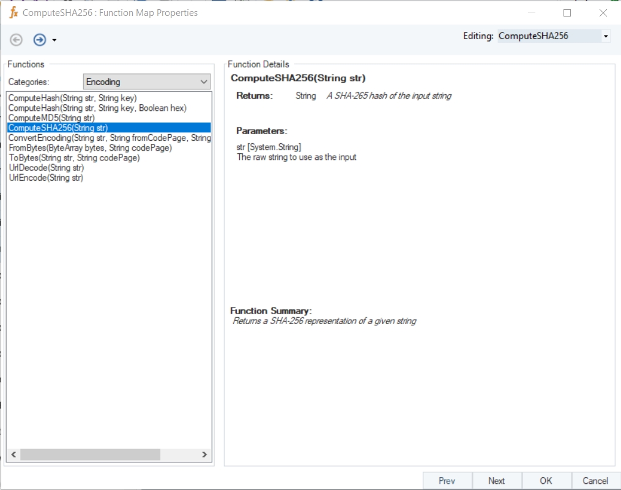Click the ComputeSHA256(String str) details heading
The image size is (621, 490).
point(298,78)
